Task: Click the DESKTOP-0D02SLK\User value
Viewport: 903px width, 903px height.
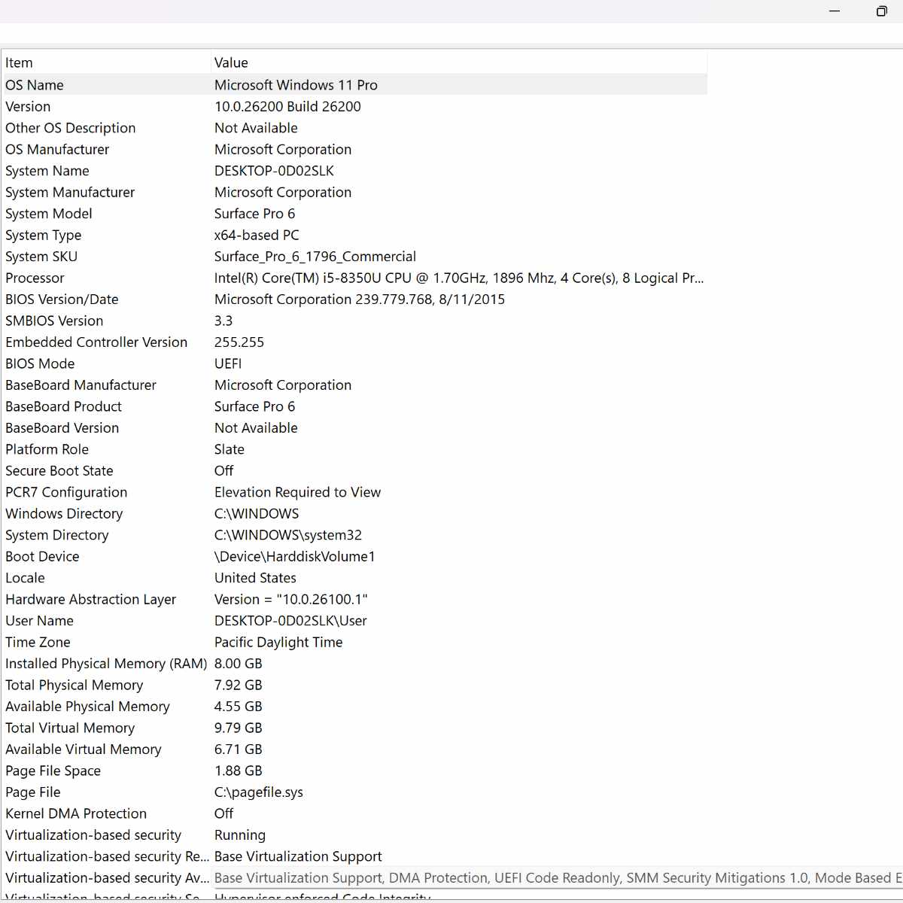Action: [291, 622]
